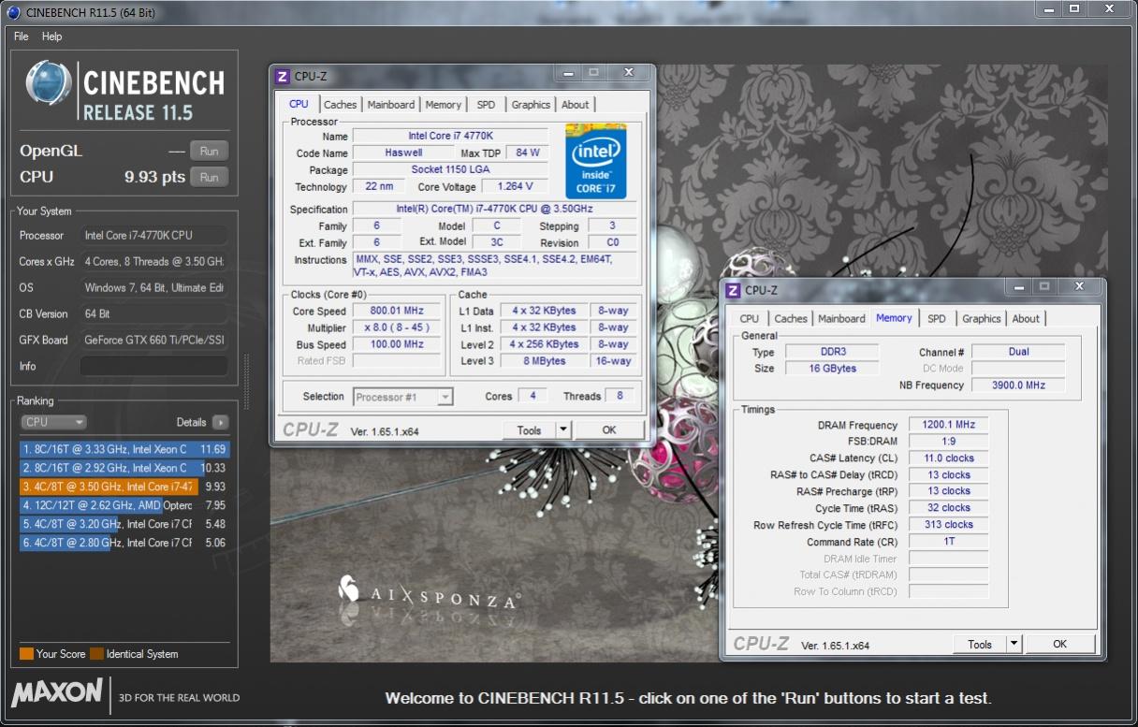Screen dimensions: 1138x727
Task: Select the highlighted 4C/8T @ 3.50 GHz ranking row
Action: [124, 487]
